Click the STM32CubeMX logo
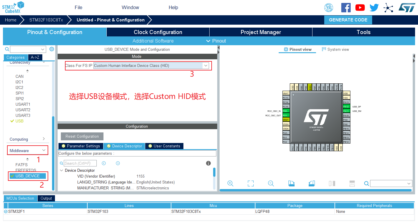The height and width of the screenshot is (224, 418). click(x=13, y=8)
